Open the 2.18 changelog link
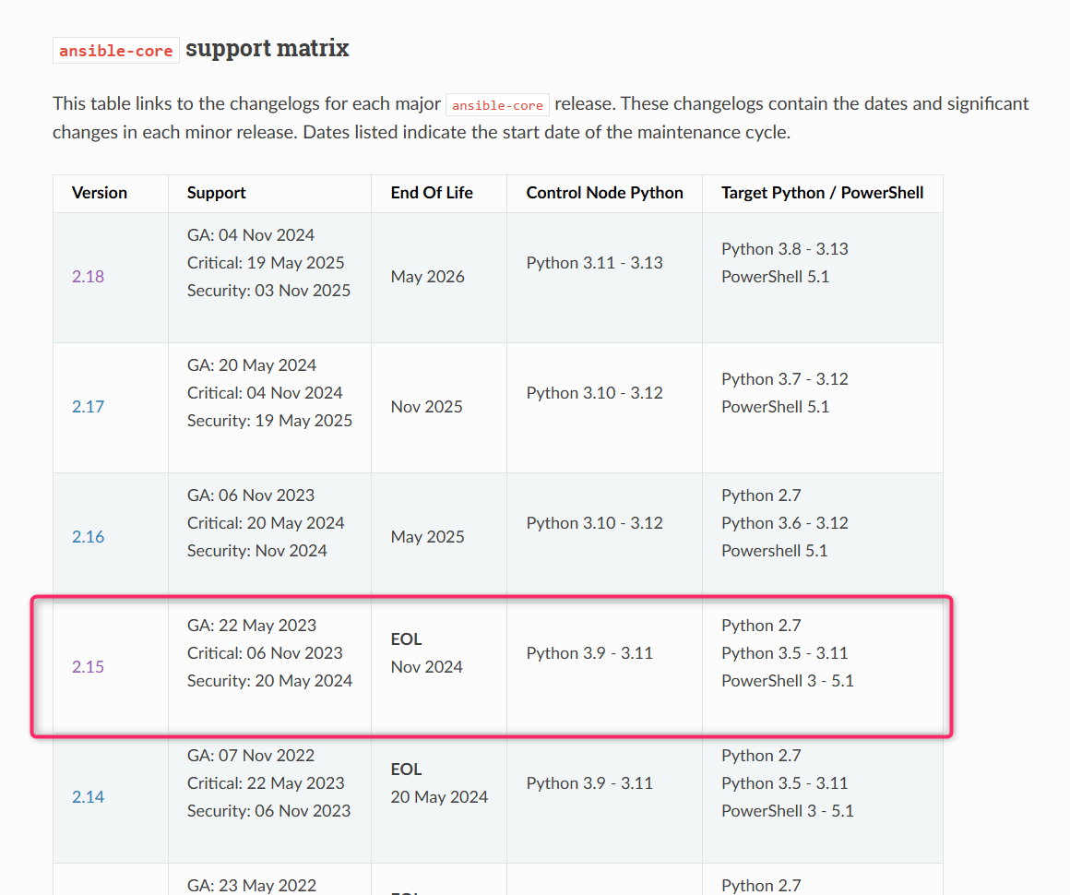The width and height of the screenshot is (1070, 895). point(88,277)
